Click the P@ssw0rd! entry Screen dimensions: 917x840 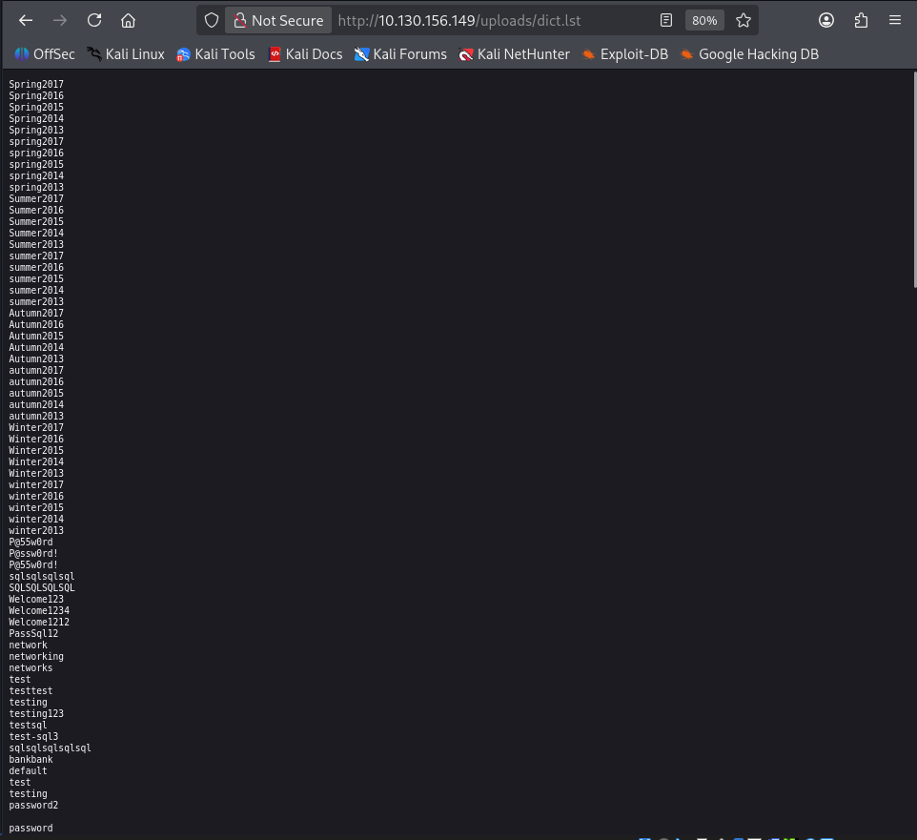33,553
